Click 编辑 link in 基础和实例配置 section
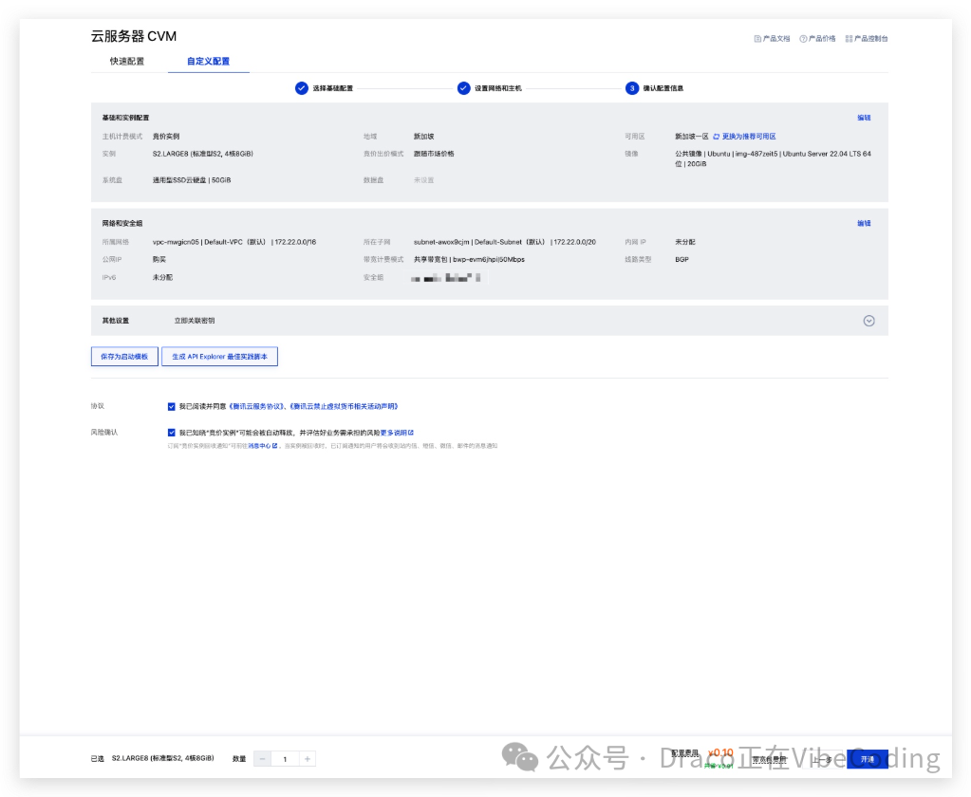The image size is (971, 797). coord(864,118)
